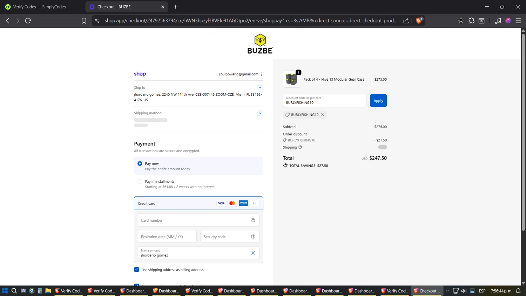Apply the discount code
The height and width of the screenshot is (296, 526).
tap(378, 101)
